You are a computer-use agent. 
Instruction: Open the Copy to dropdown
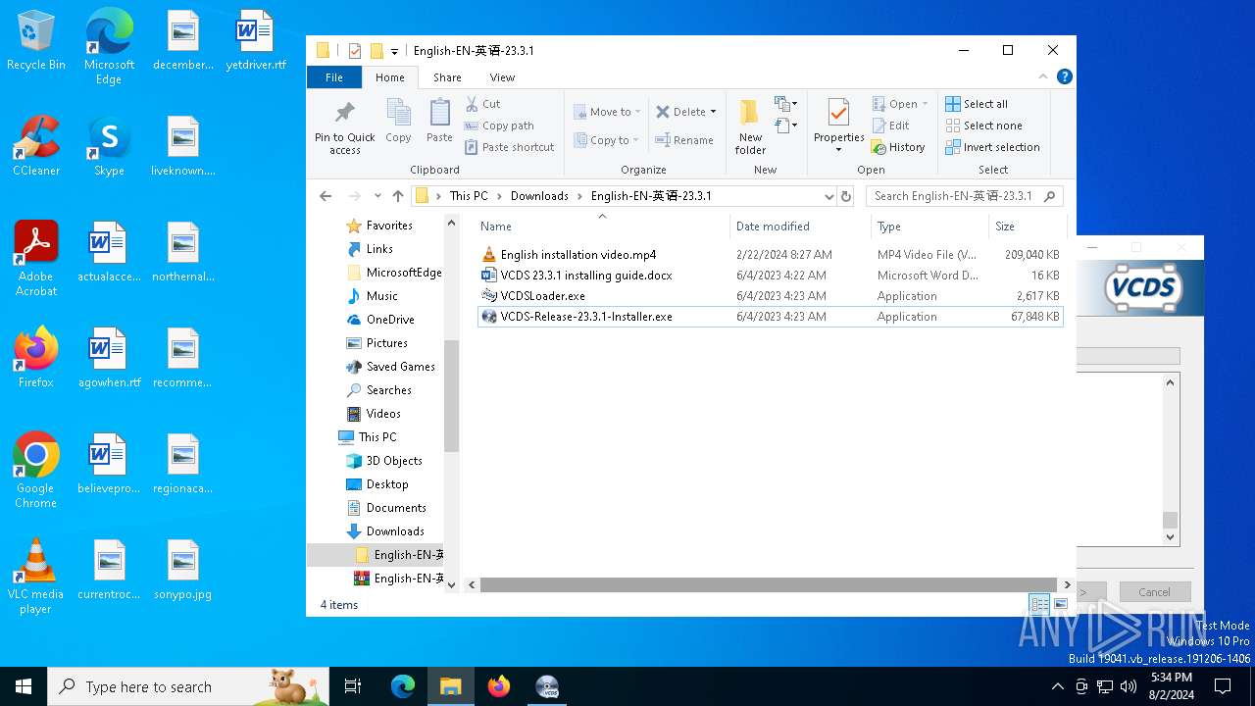607,140
